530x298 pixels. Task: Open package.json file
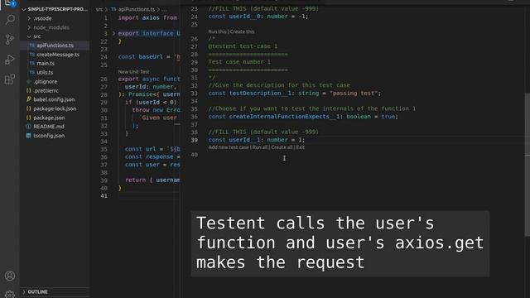click(x=49, y=118)
